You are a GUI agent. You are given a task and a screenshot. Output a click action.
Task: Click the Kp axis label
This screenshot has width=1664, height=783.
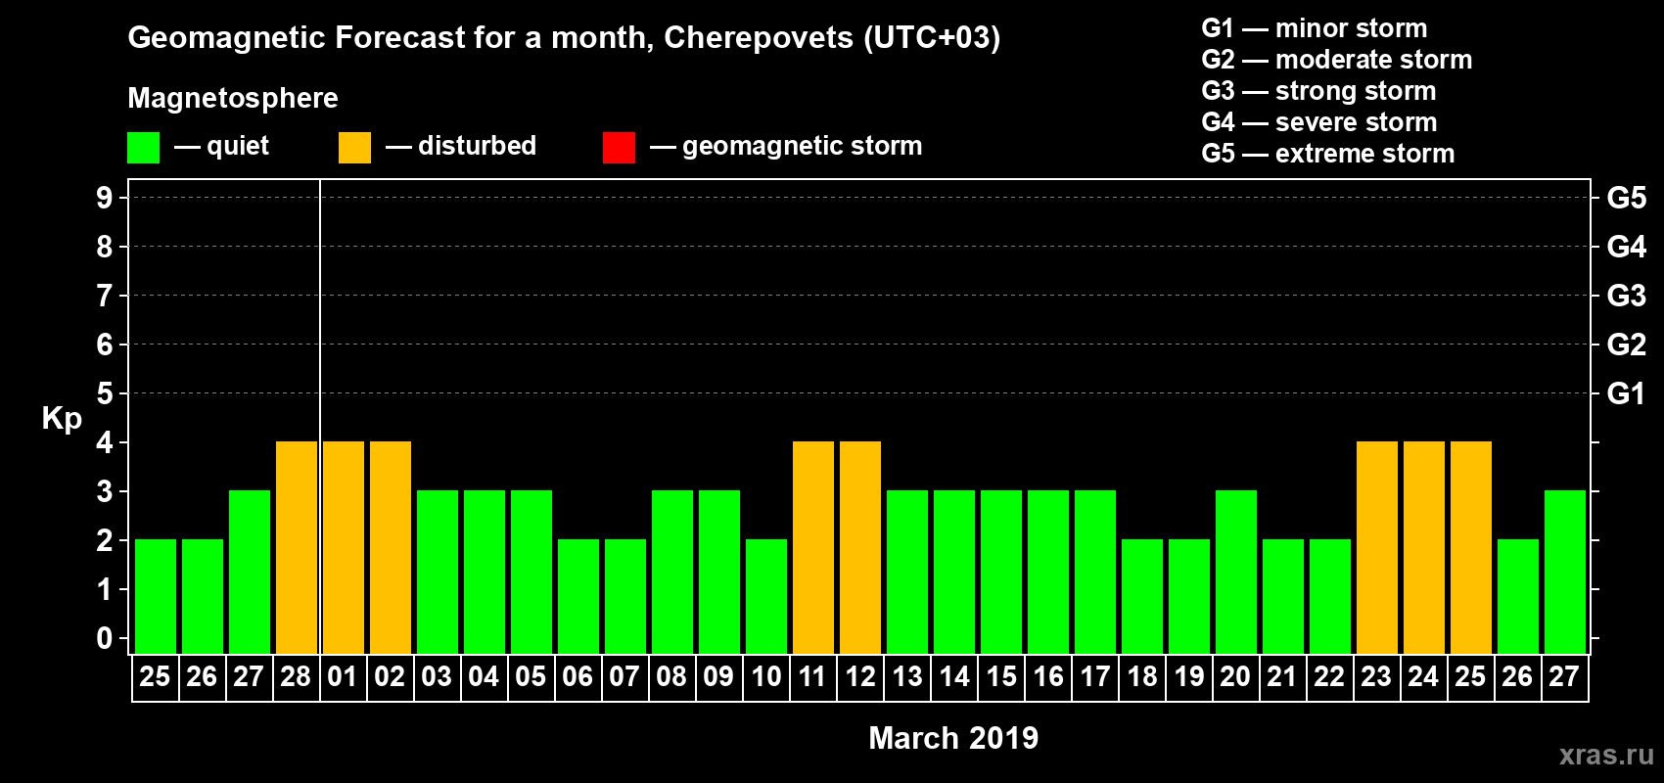(62, 419)
